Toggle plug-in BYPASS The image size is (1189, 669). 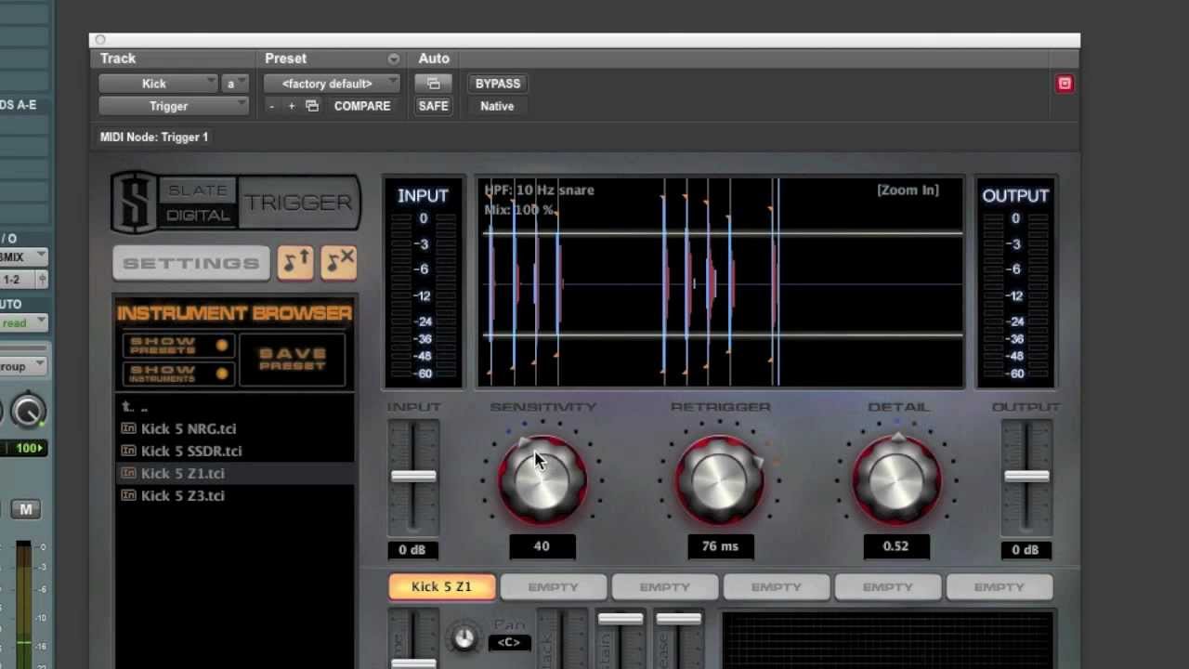[498, 84]
